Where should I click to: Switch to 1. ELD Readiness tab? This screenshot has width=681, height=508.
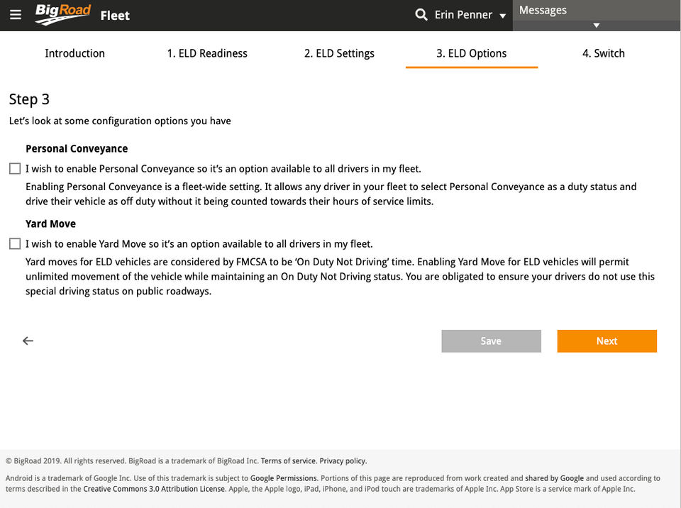coord(207,53)
